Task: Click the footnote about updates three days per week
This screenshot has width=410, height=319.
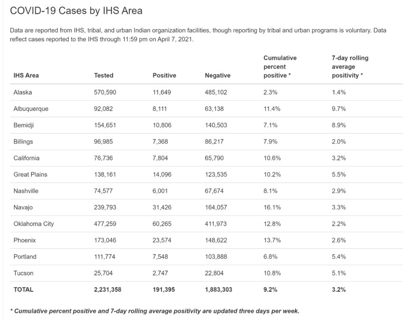Action: [x=154, y=311]
